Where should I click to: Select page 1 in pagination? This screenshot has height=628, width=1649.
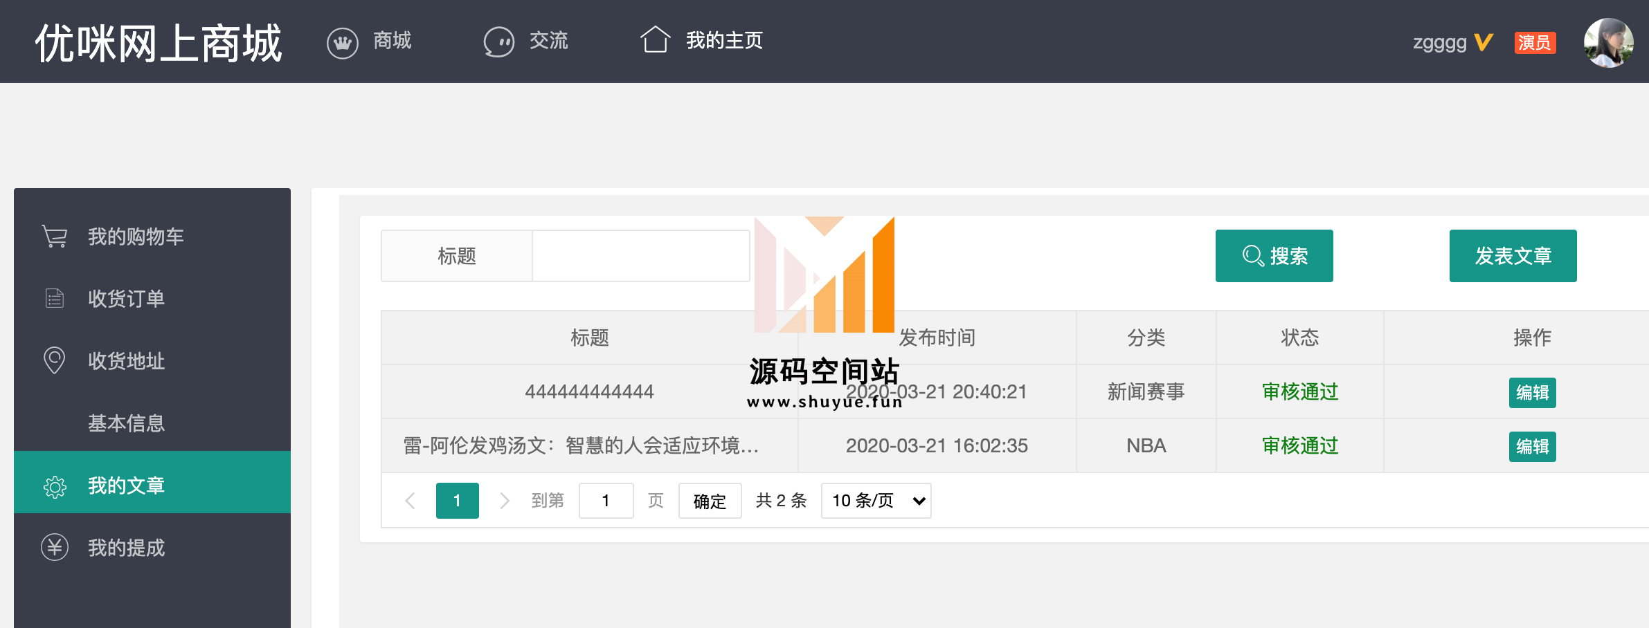click(458, 501)
